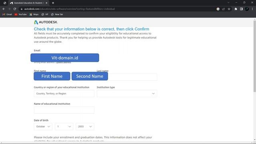The width and height of the screenshot is (256, 144).
Task: Bookmark this page with the star icon
Action: (x=229, y=9)
